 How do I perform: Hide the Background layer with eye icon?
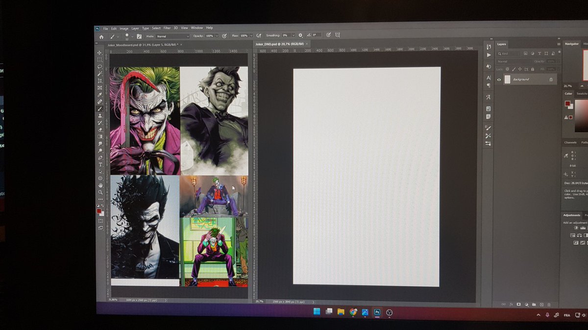click(499, 80)
